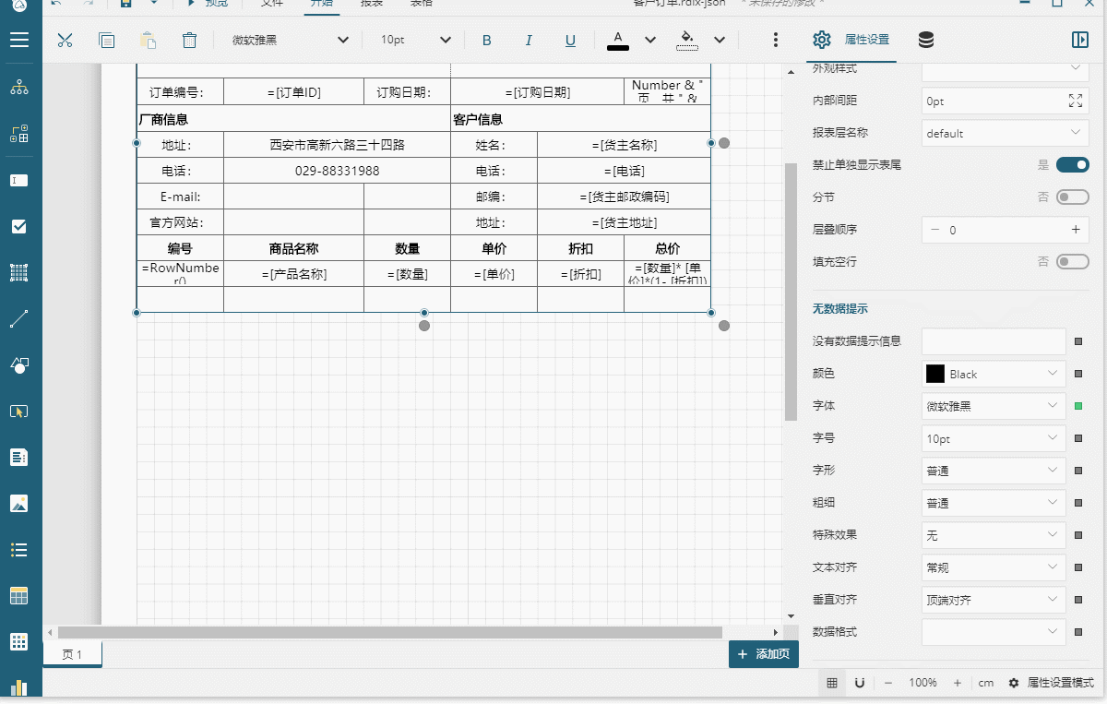Open the 粗细 dropdown

point(994,503)
